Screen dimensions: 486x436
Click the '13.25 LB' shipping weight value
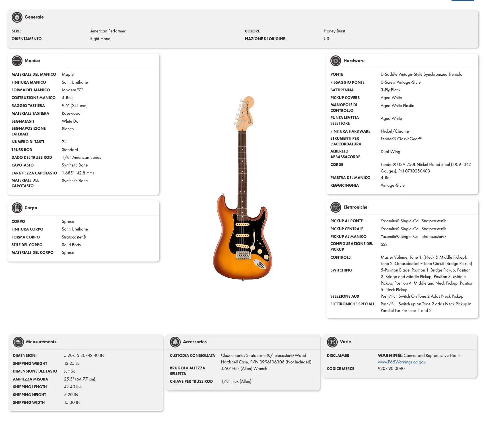72,363
